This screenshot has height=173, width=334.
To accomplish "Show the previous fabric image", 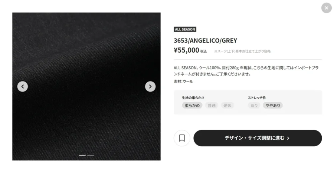I will [23, 87].
